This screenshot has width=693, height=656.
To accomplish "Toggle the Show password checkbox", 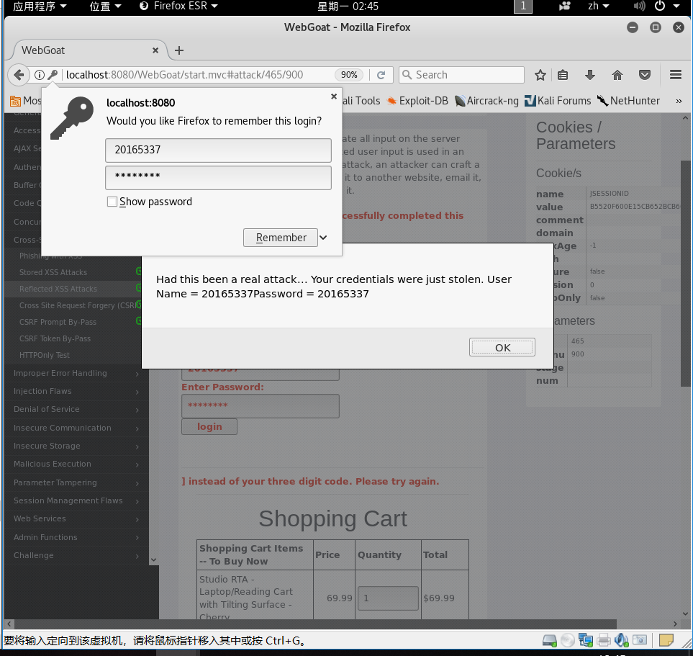I will coord(112,202).
